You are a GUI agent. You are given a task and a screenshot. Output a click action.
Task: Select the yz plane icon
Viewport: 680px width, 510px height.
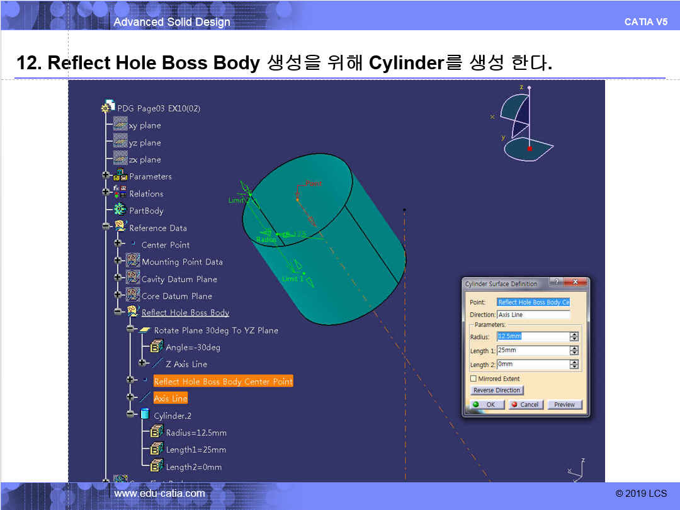click(x=120, y=142)
